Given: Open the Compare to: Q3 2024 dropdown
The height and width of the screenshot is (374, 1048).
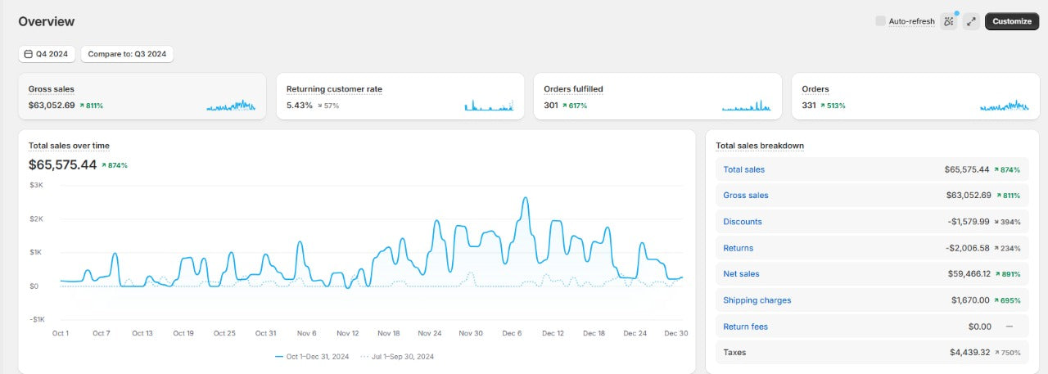Looking at the screenshot, I should (x=127, y=54).
